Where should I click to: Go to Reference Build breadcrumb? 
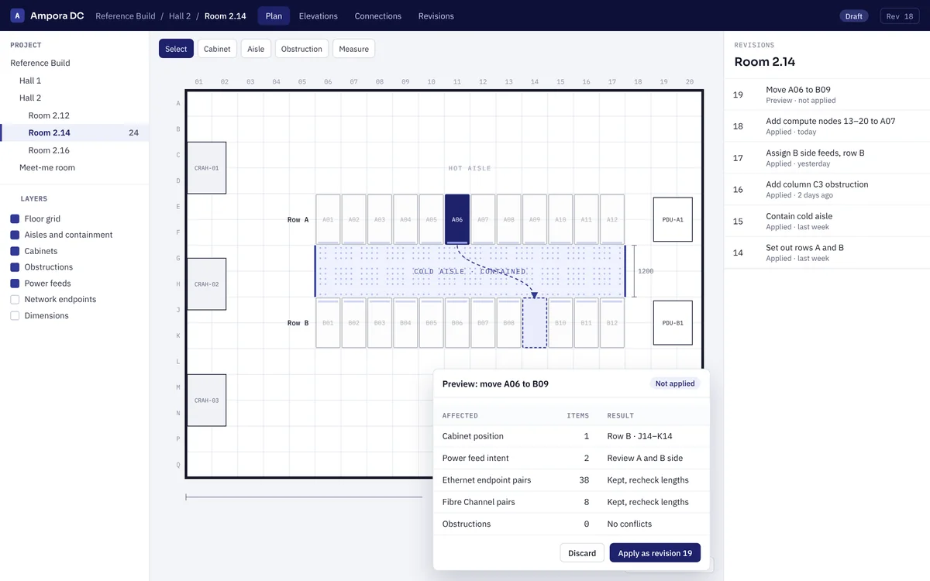click(x=125, y=15)
